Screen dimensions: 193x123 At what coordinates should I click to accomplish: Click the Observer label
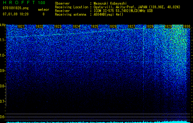(62, 3)
